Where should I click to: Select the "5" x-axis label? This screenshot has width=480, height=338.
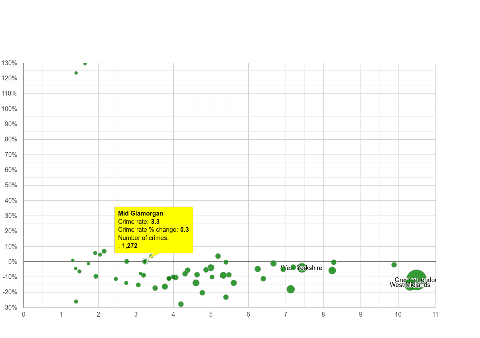click(x=211, y=314)
